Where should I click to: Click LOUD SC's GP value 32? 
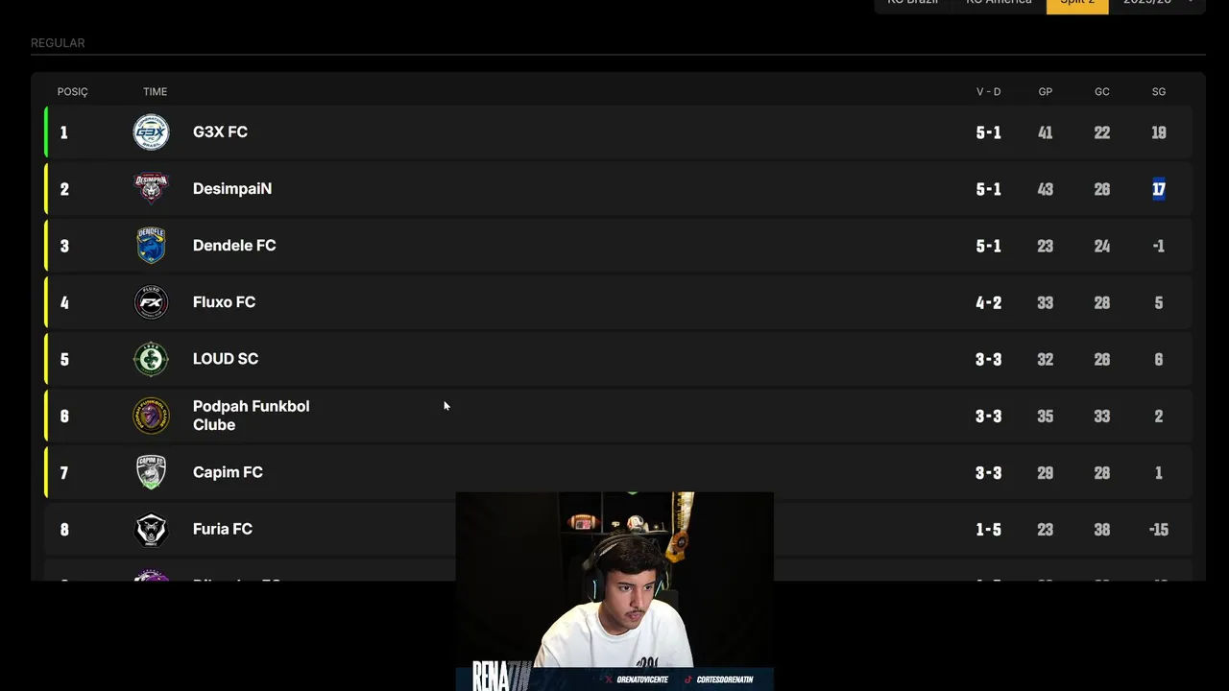coord(1046,359)
